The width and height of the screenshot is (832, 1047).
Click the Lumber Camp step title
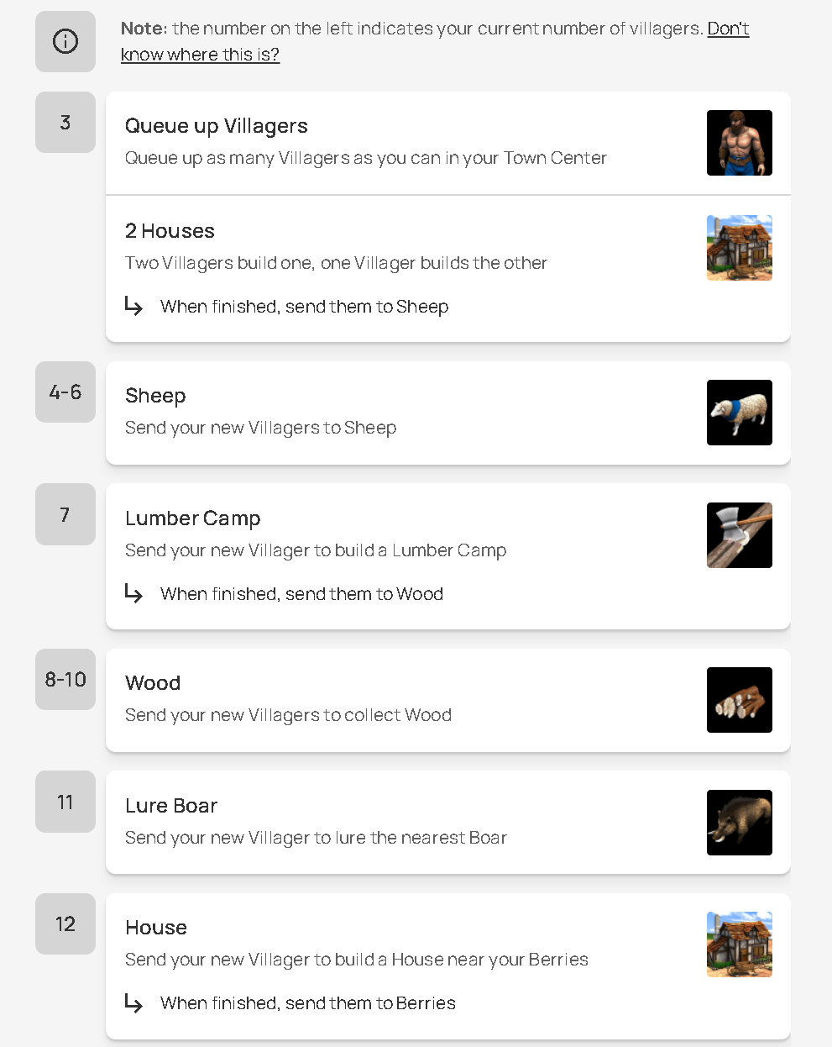(193, 518)
